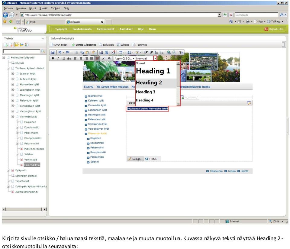Toggle Underline formatting
This screenshot has width=290, height=249.
pos(63,58)
